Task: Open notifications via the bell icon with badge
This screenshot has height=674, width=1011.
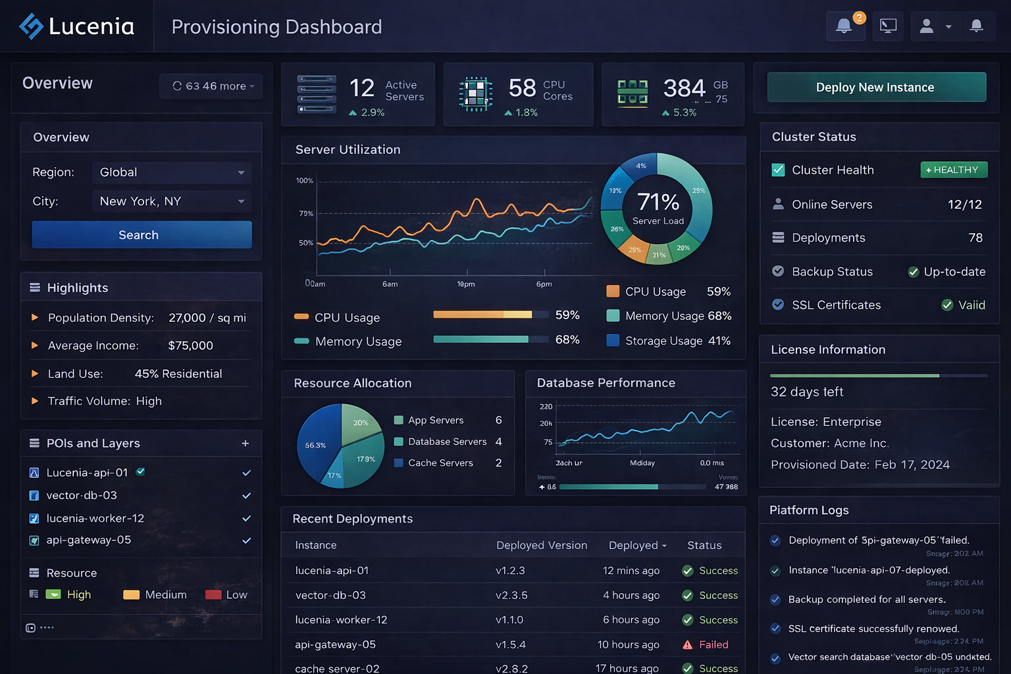Action: pos(845,26)
